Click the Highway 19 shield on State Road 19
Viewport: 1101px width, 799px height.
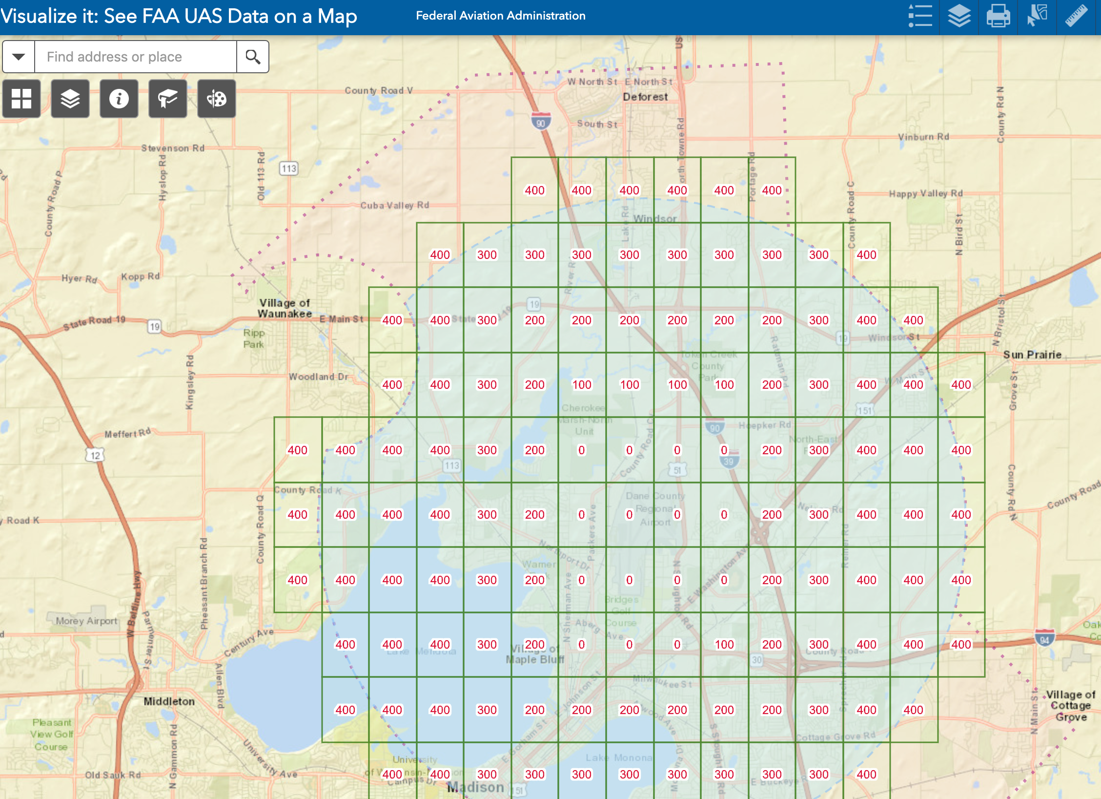click(x=155, y=326)
